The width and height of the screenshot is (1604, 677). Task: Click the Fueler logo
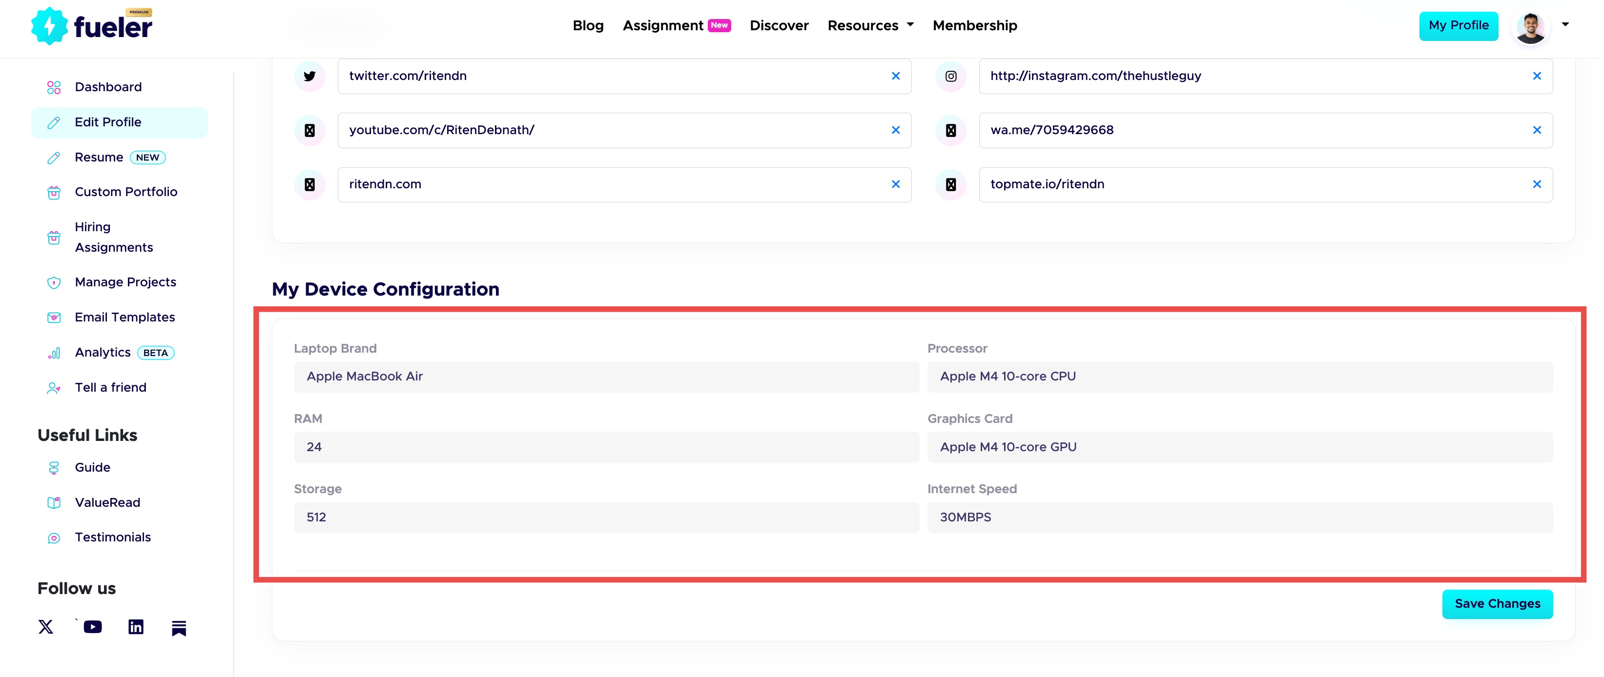[x=92, y=26]
